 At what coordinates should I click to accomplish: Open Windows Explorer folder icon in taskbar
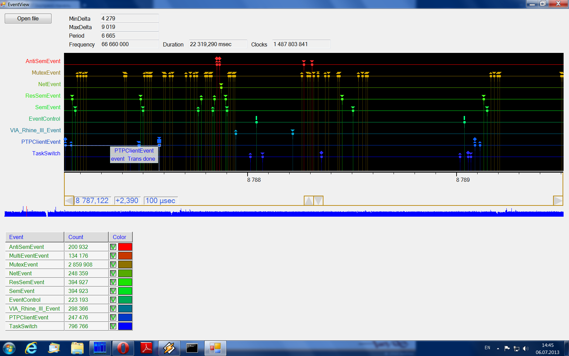pyautogui.click(x=77, y=348)
